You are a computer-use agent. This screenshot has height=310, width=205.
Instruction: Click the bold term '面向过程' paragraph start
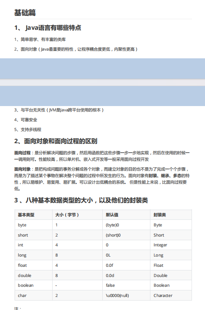(x=22, y=153)
